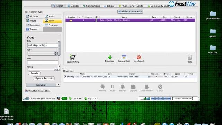This screenshot has width=222, height=125.
Task: Sort downloads by the Status column header
Action: tap(132, 74)
